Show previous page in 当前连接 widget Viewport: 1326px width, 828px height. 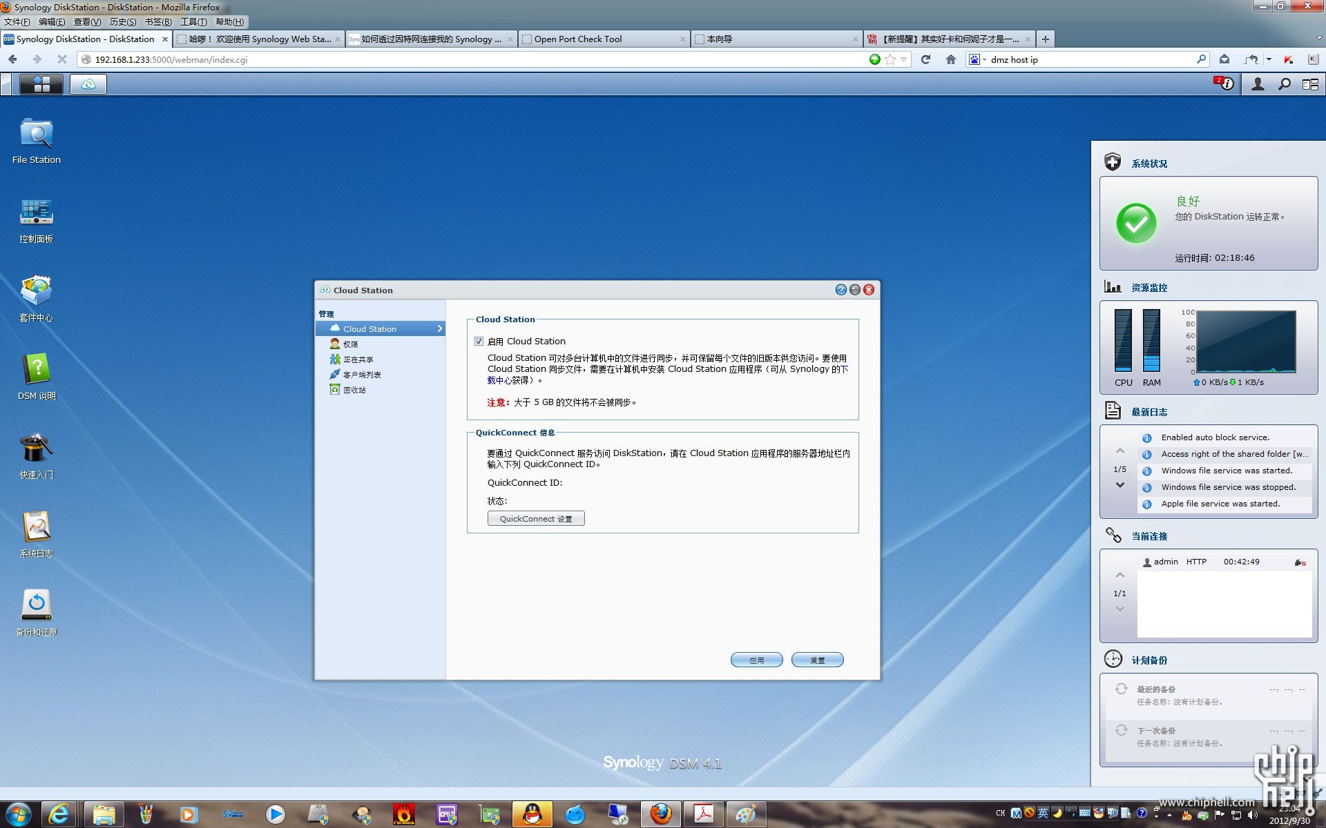(1120, 575)
